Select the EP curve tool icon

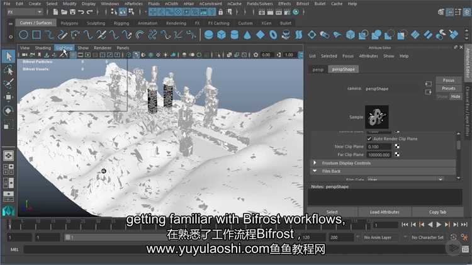[49, 35]
